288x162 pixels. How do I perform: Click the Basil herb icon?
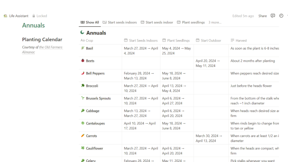[x=83, y=48]
